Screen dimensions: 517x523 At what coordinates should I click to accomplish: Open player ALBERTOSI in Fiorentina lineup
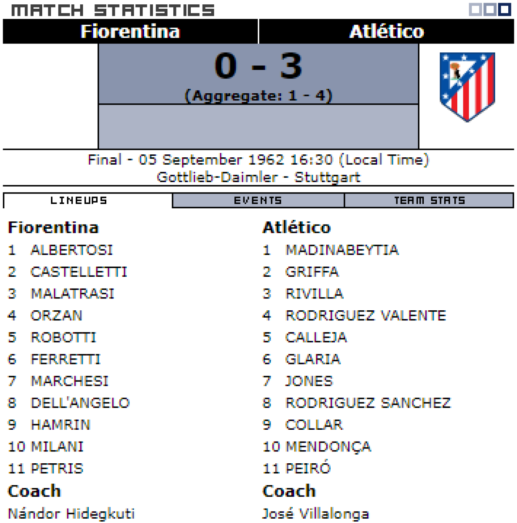point(71,250)
